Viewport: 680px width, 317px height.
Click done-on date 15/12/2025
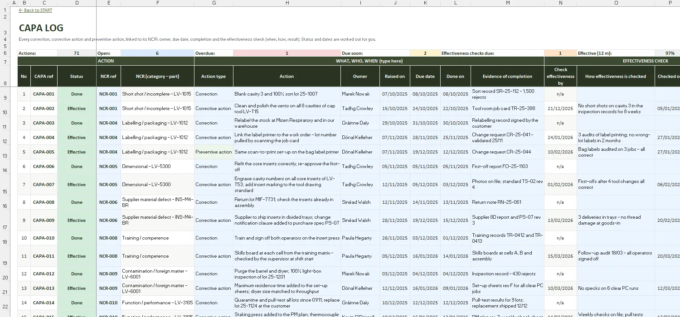(456, 220)
